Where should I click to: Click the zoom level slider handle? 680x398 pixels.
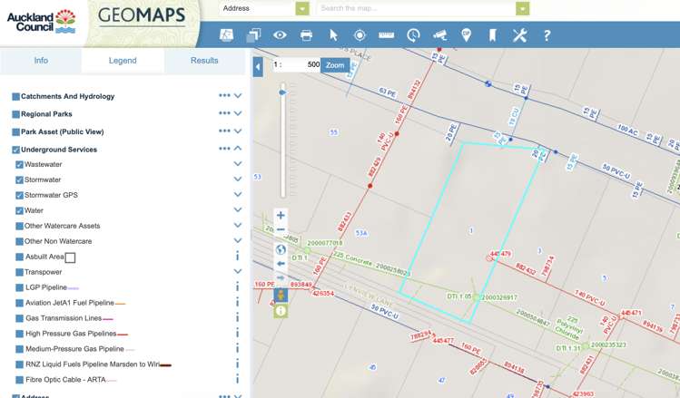[x=282, y=92]
